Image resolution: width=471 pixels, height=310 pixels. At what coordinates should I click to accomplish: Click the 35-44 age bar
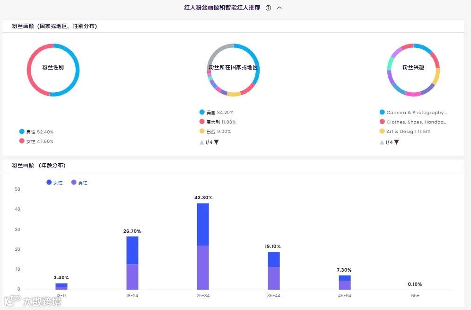[274, 271]
